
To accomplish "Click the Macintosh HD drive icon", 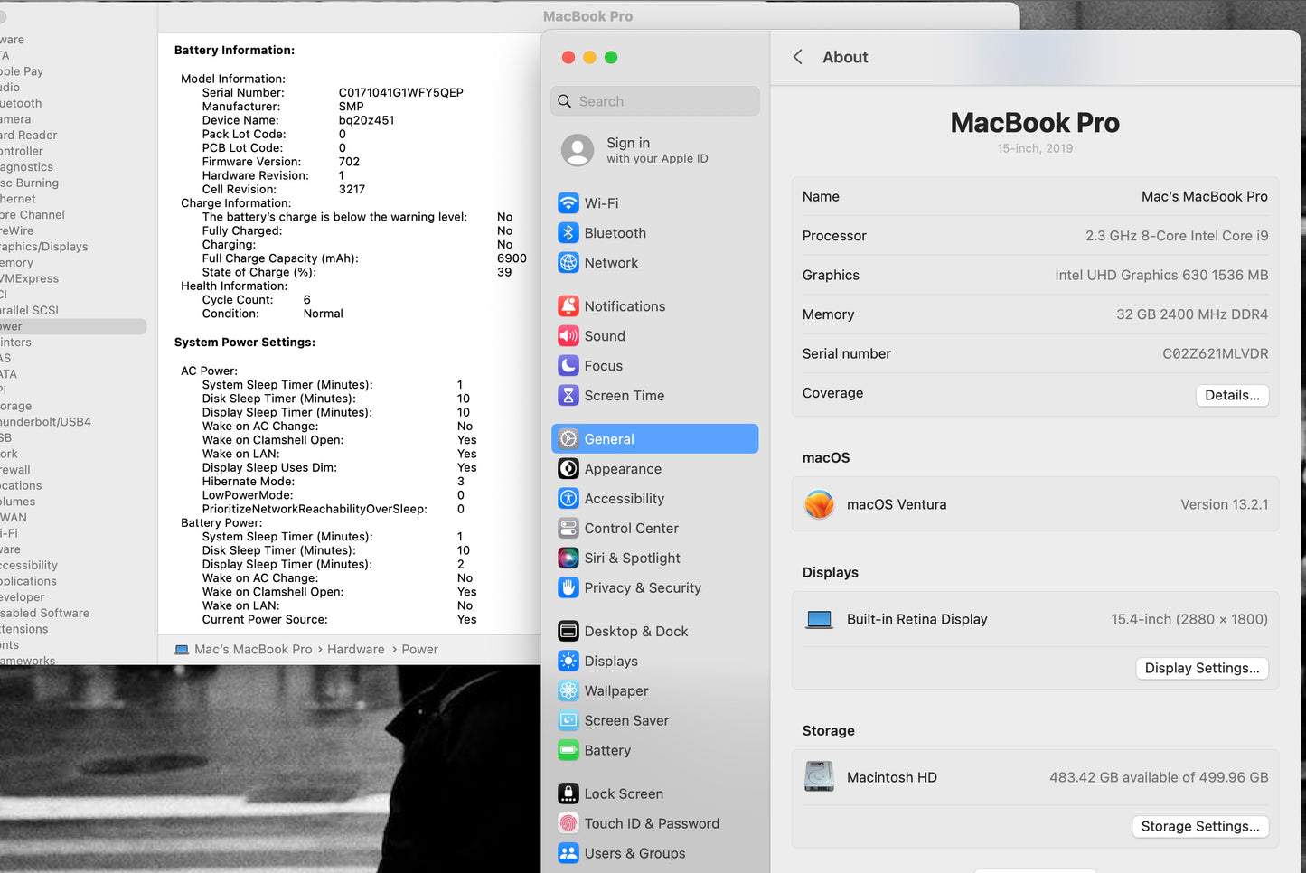I will pyautogui.click(x=819, y=776).
